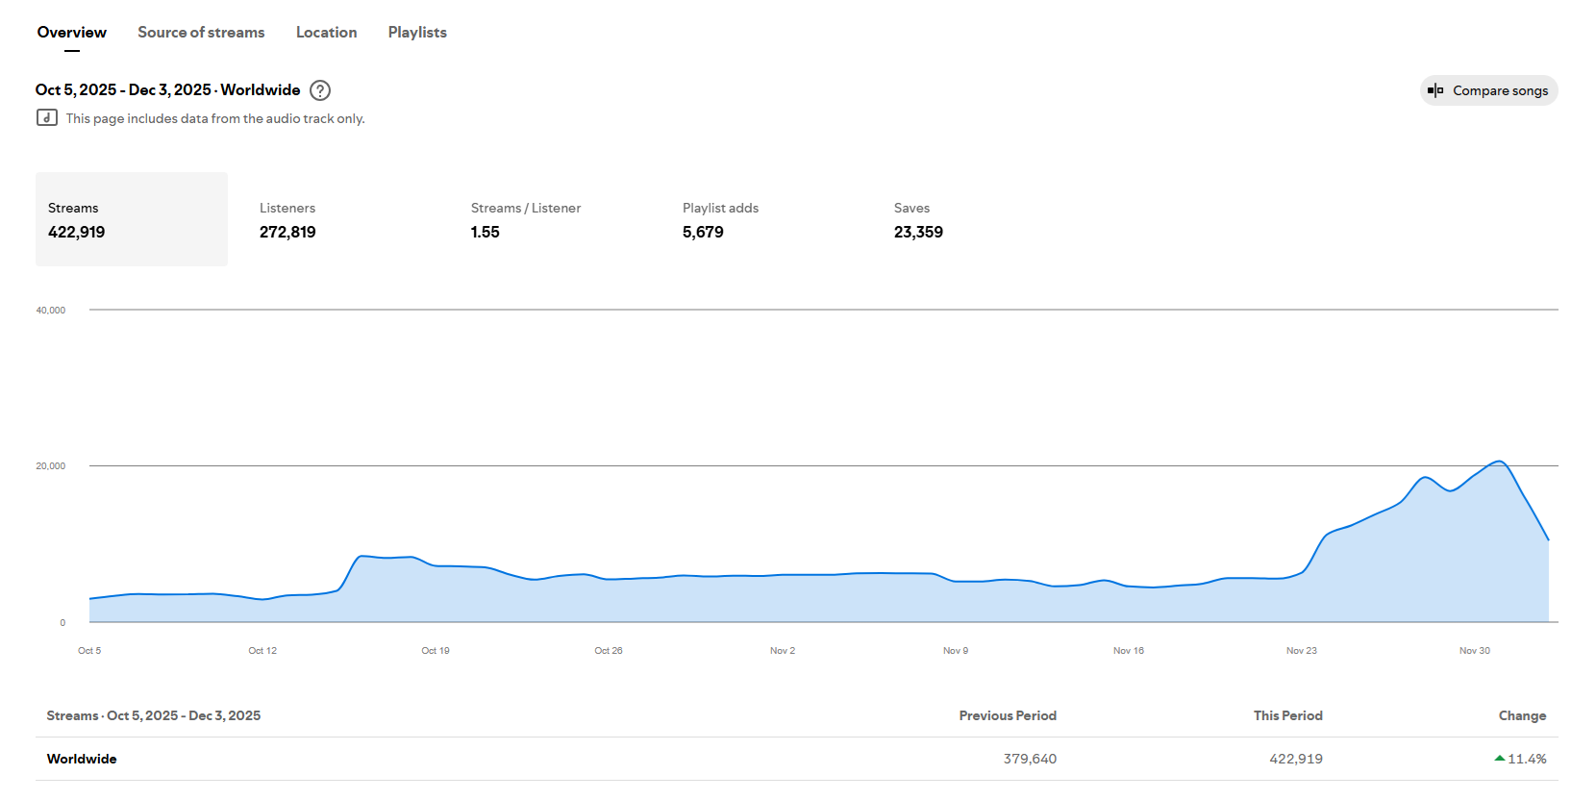The height and width of the screenshot is (800, 1595).
Task: Click the Worldwide row label in table
Action: click(x=82, y=759)
